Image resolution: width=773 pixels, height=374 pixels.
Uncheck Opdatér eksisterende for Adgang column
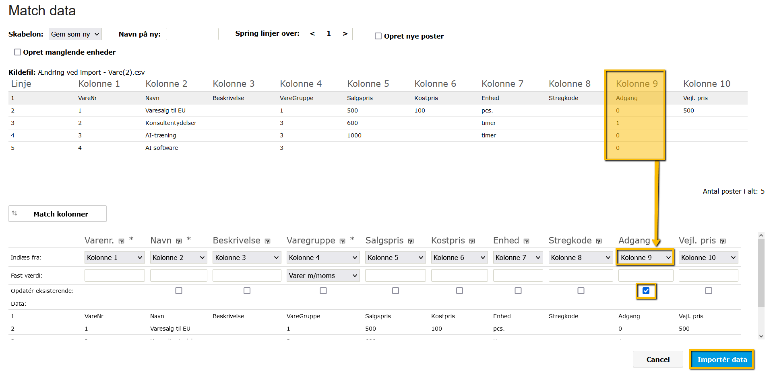click(646, 291)
